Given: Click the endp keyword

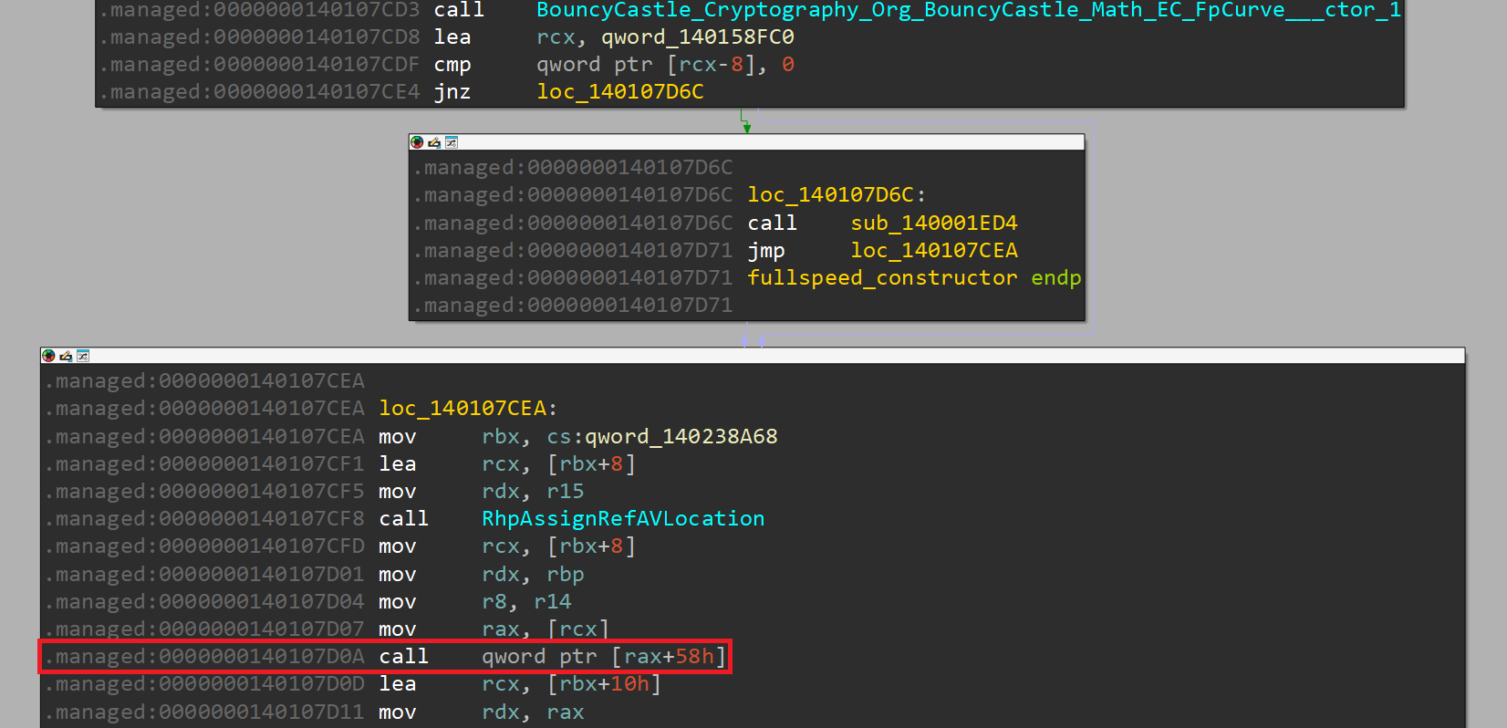Looking at the screenshot, I should [1056, 278].
